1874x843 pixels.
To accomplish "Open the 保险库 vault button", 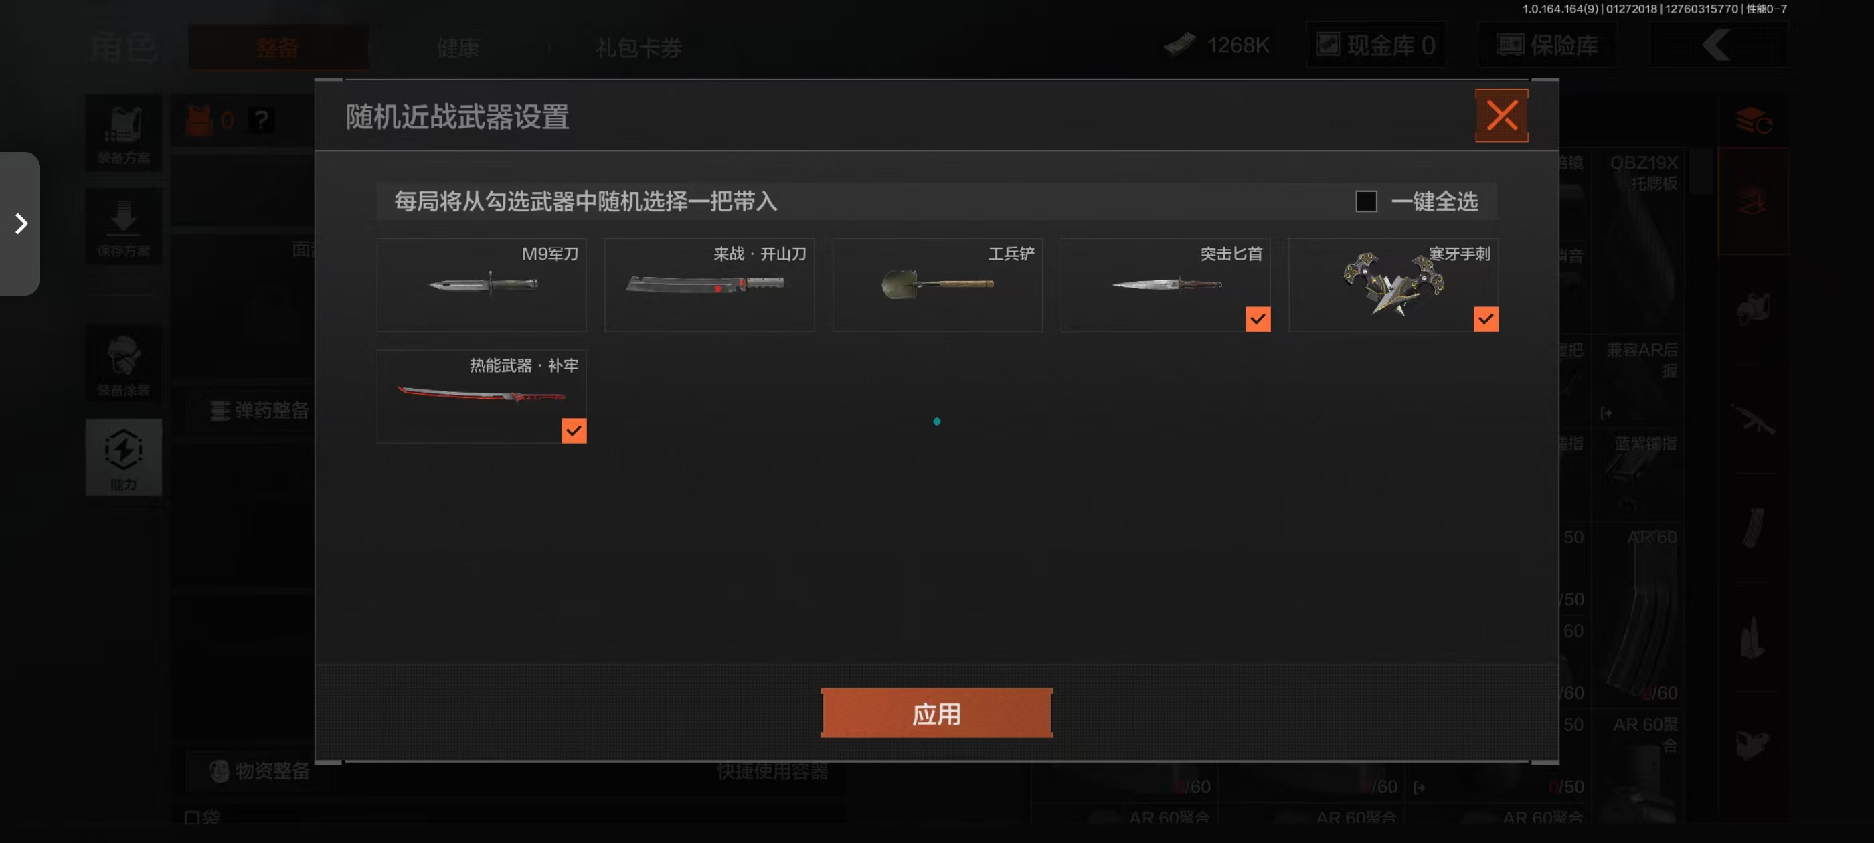I will click(x=1547, y=45).
